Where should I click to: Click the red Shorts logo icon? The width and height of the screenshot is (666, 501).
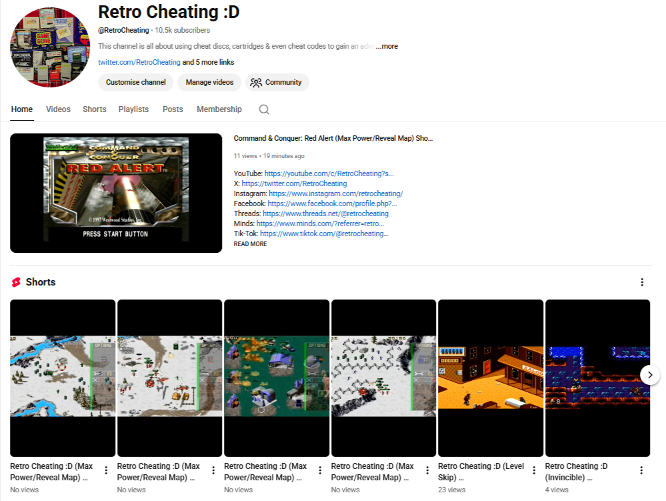coord(15,282)
